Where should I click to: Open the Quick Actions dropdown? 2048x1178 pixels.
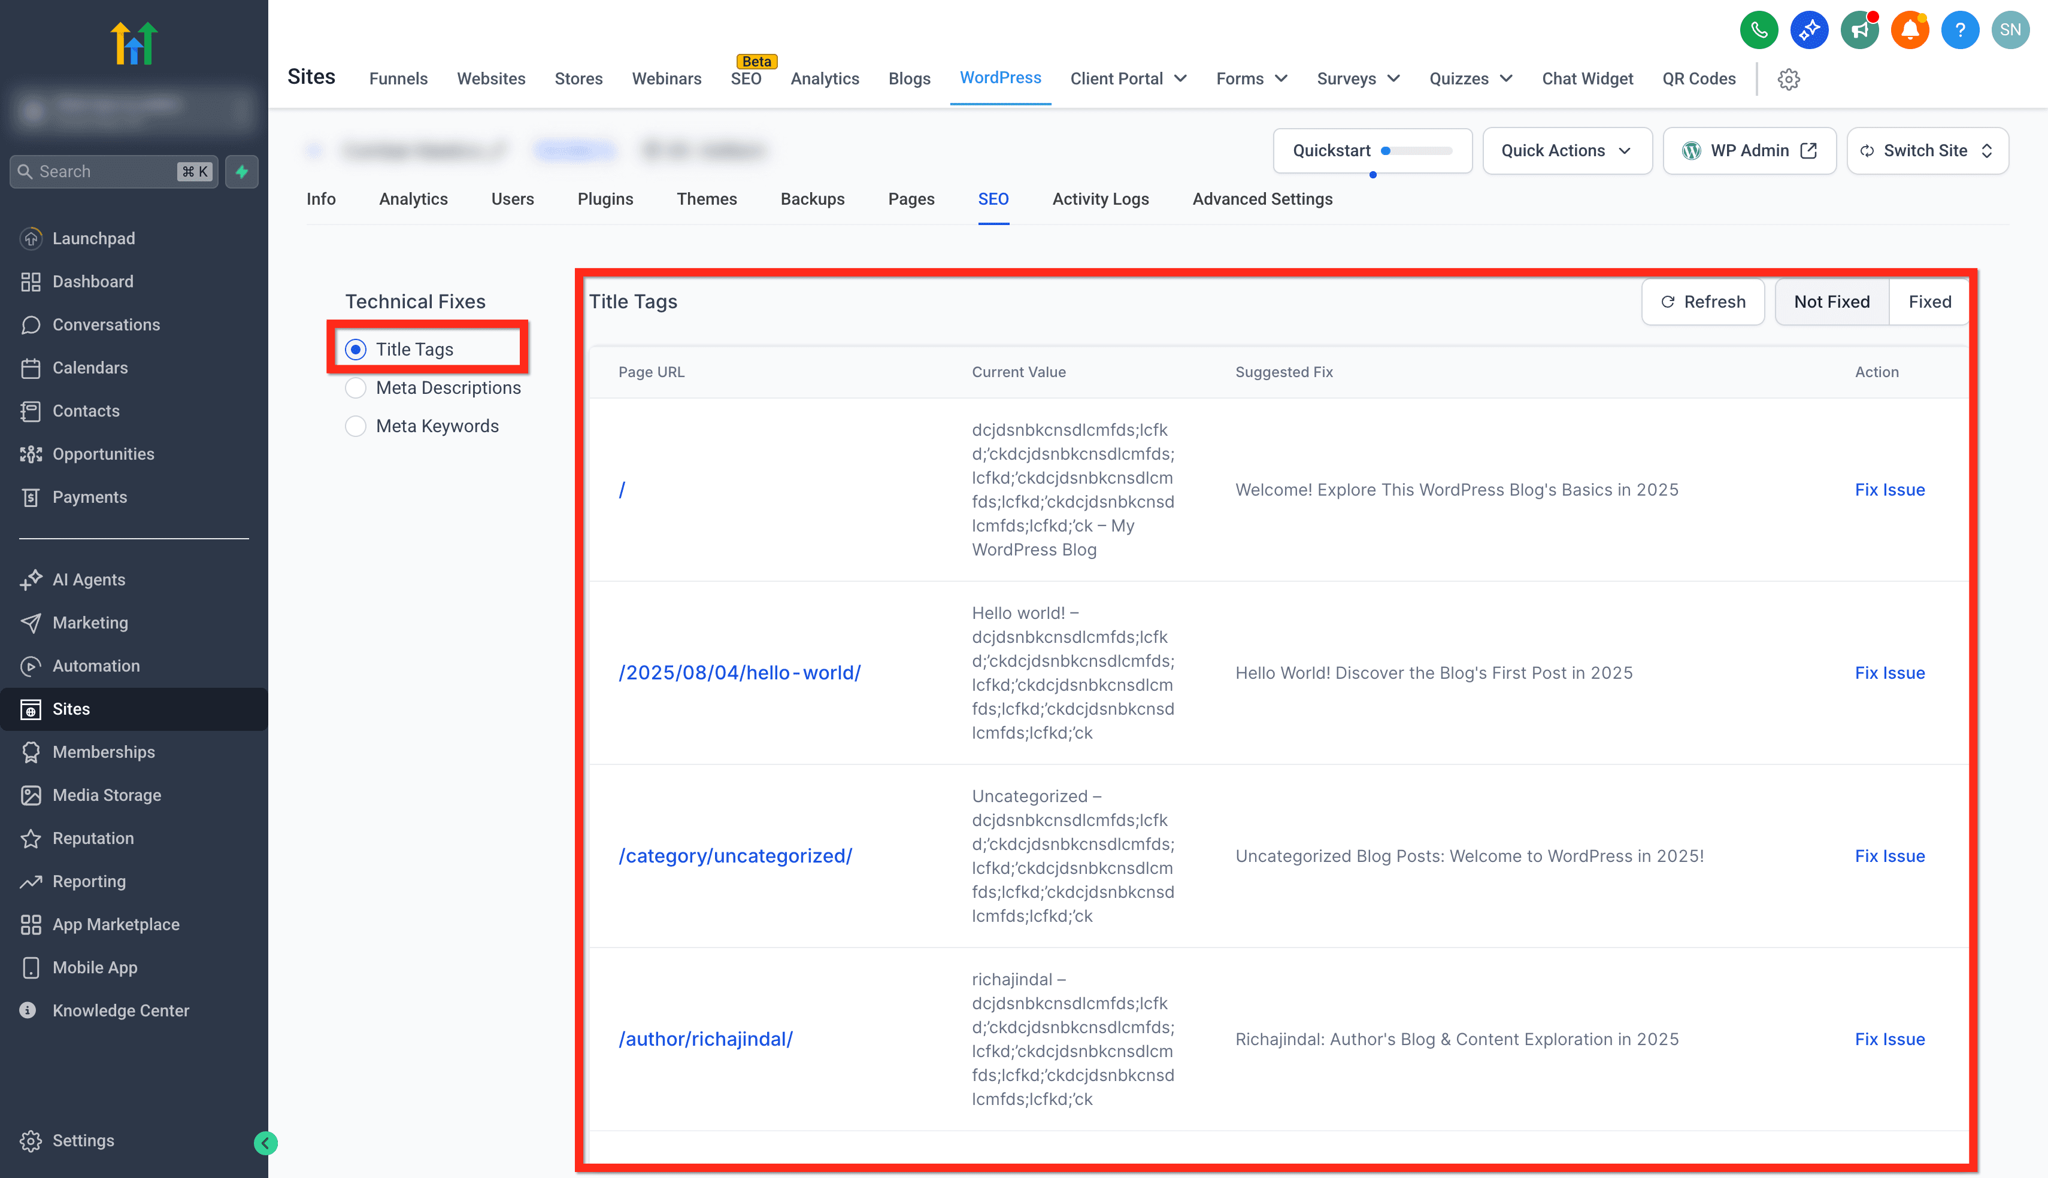[1567, 150]
